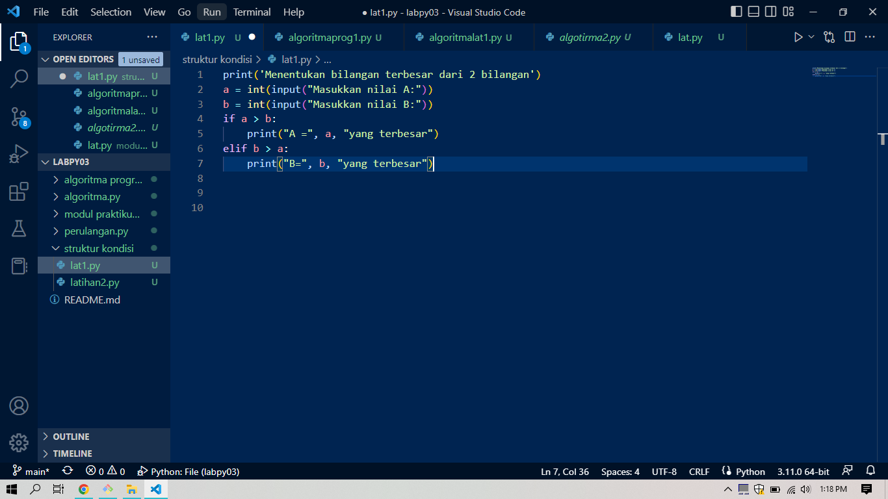Screen dimensions: 888x499
Task: Open the Testing flask icon view
Action: (19, 228)
